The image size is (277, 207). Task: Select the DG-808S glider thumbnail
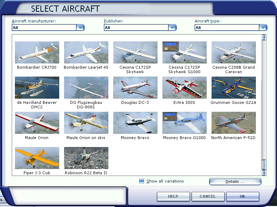[x=86, y=88]
